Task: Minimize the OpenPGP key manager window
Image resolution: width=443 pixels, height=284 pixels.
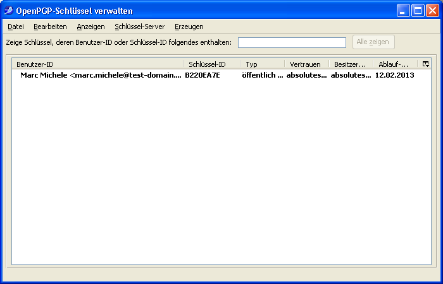Action: pyautogui.click(x=403, y=11)
